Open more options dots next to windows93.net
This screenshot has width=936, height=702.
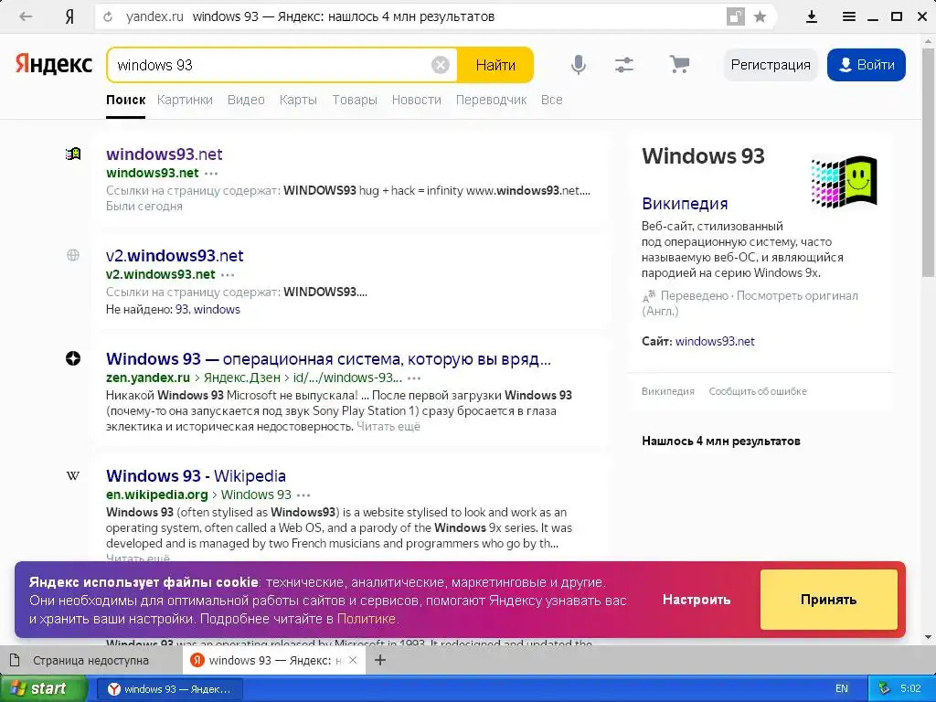point(211,174)
